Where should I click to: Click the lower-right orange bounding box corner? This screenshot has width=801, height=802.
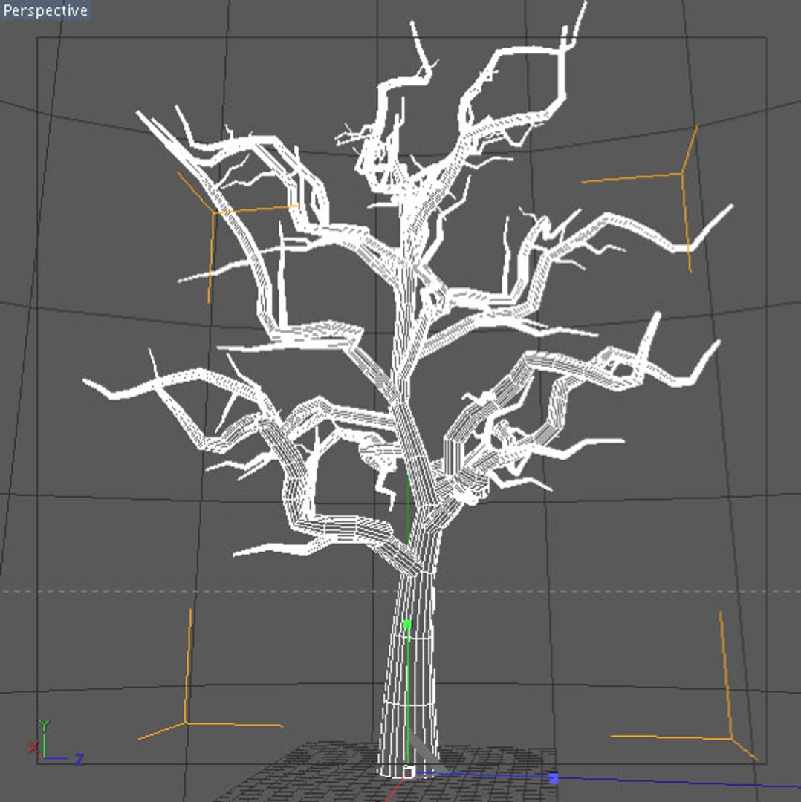click(731, 738)
